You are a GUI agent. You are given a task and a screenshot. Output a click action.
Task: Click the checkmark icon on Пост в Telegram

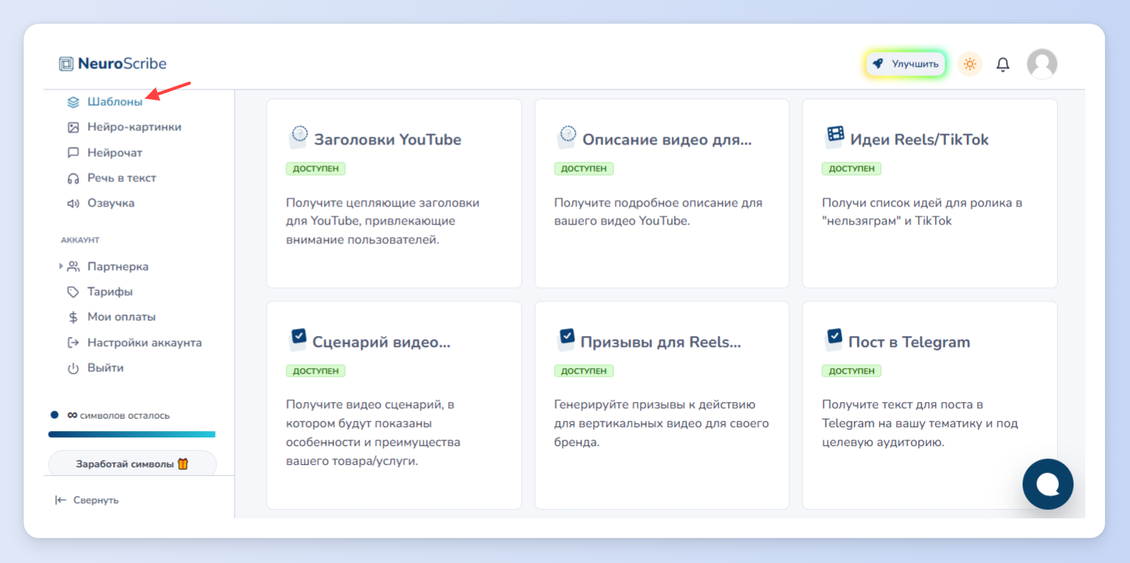[x=834, y=338]
